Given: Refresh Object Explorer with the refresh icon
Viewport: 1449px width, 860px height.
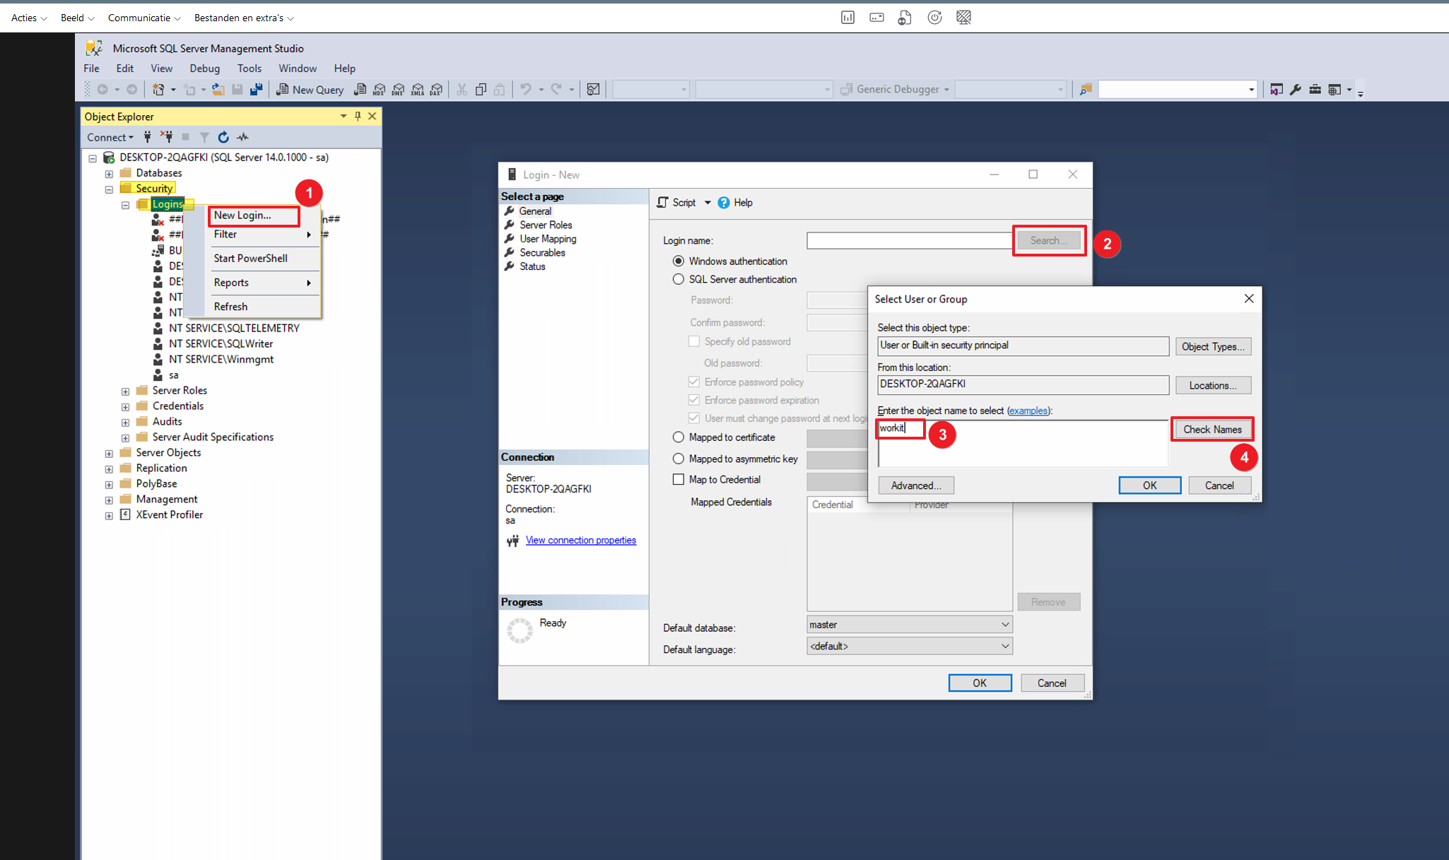Looking at the screenshot, I should pos(223,137).
